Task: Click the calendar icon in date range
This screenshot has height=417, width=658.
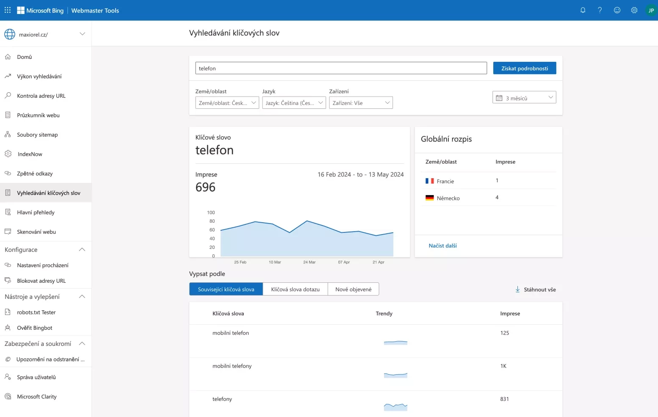Action: (x=499, y=98)
